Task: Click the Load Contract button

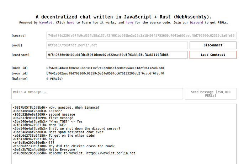Action: point(213,55)
